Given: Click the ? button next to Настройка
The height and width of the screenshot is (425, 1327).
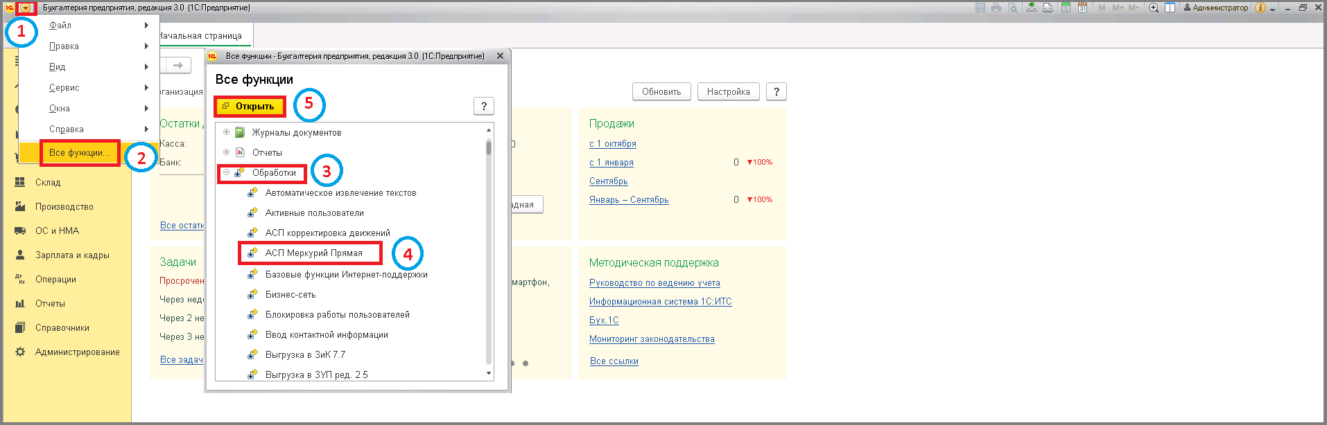Looking at the screenshot, I should point(777,91).
